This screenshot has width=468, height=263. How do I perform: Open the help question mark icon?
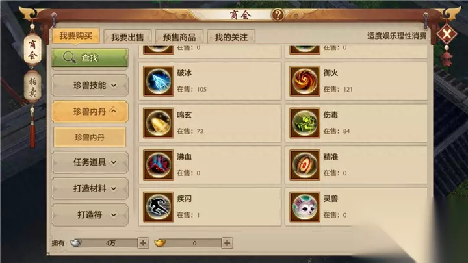[278, 14]
